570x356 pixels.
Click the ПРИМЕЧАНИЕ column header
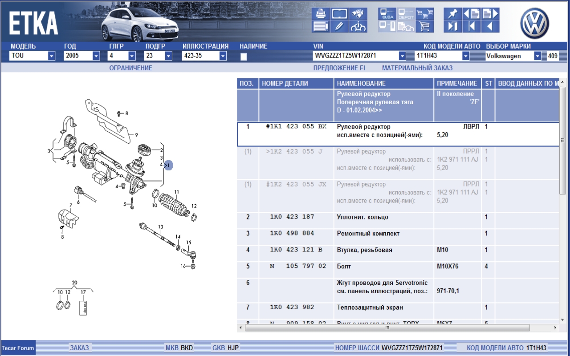458,83
